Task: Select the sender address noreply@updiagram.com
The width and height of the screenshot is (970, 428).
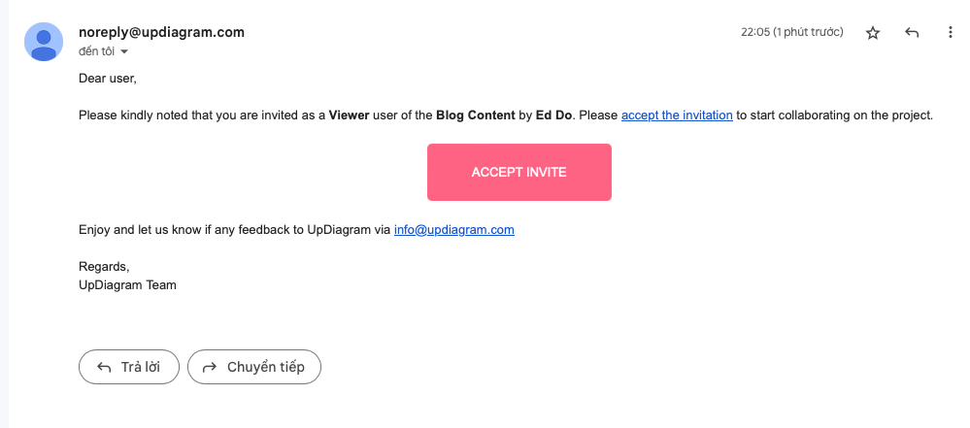Action: tap(161, 32)
